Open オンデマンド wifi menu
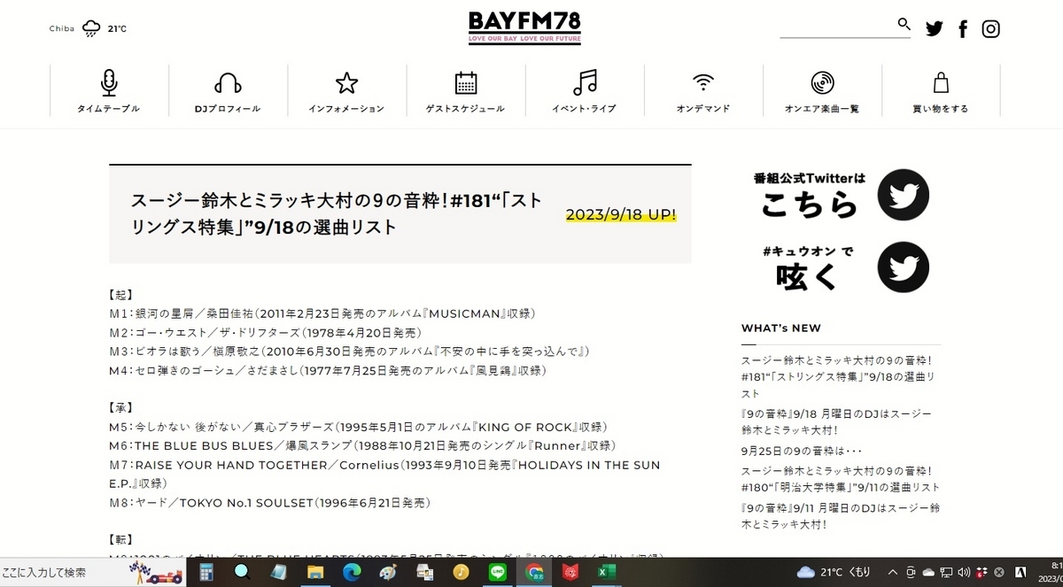This screenshot has width=1063, height=587. [x=703, y=91]
